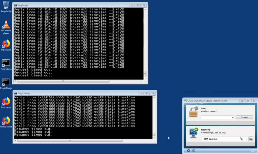Launch the Prod server Firefox shortcut
Screen dimensions: 258x154
click(x=6, y=101)
